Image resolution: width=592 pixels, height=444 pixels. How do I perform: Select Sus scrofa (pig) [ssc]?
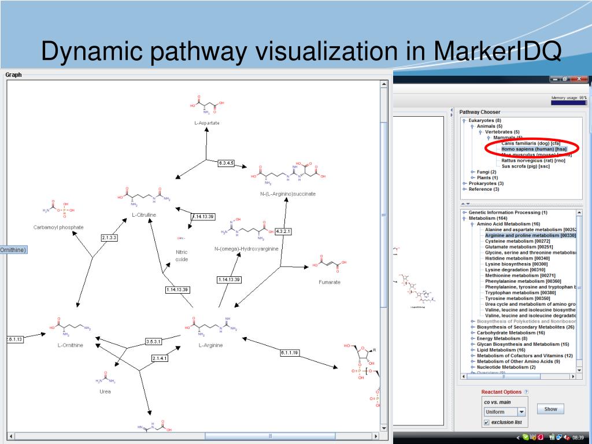tap(526, 166)
